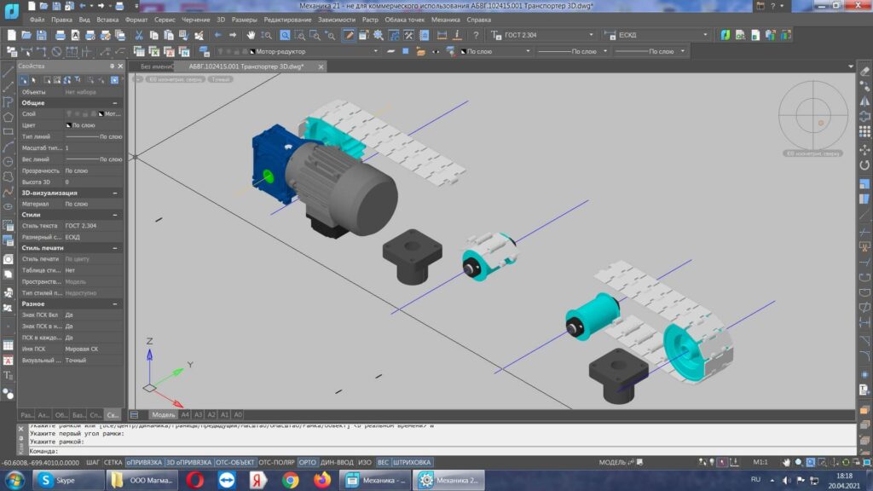Click the Cut scissors icon
The image size is (873, 491).
tap(139, 35)
